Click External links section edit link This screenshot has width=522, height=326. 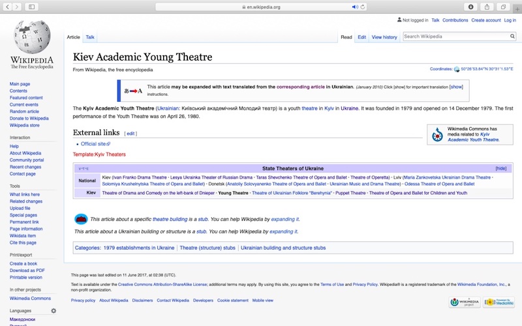click(x=130, y=134)
